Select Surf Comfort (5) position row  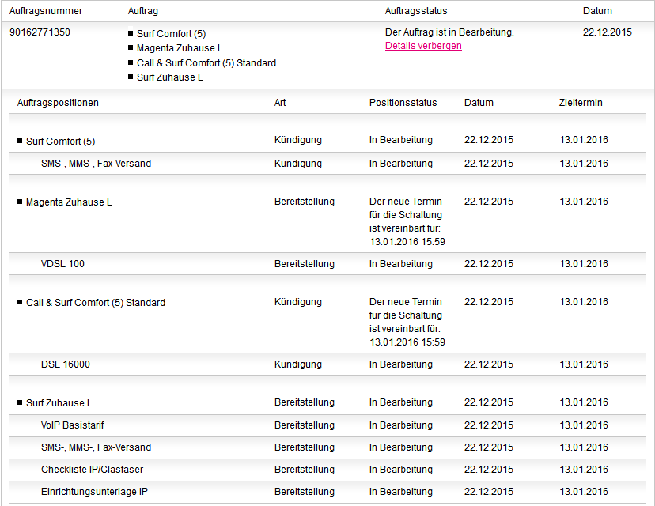(x=328, y=141)
